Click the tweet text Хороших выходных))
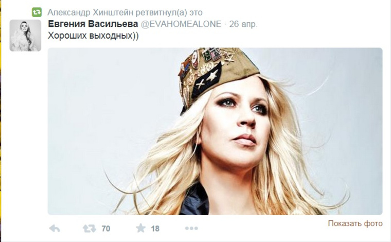The width and height of the screenshot is (391, 242). click(x=93, y=36)
